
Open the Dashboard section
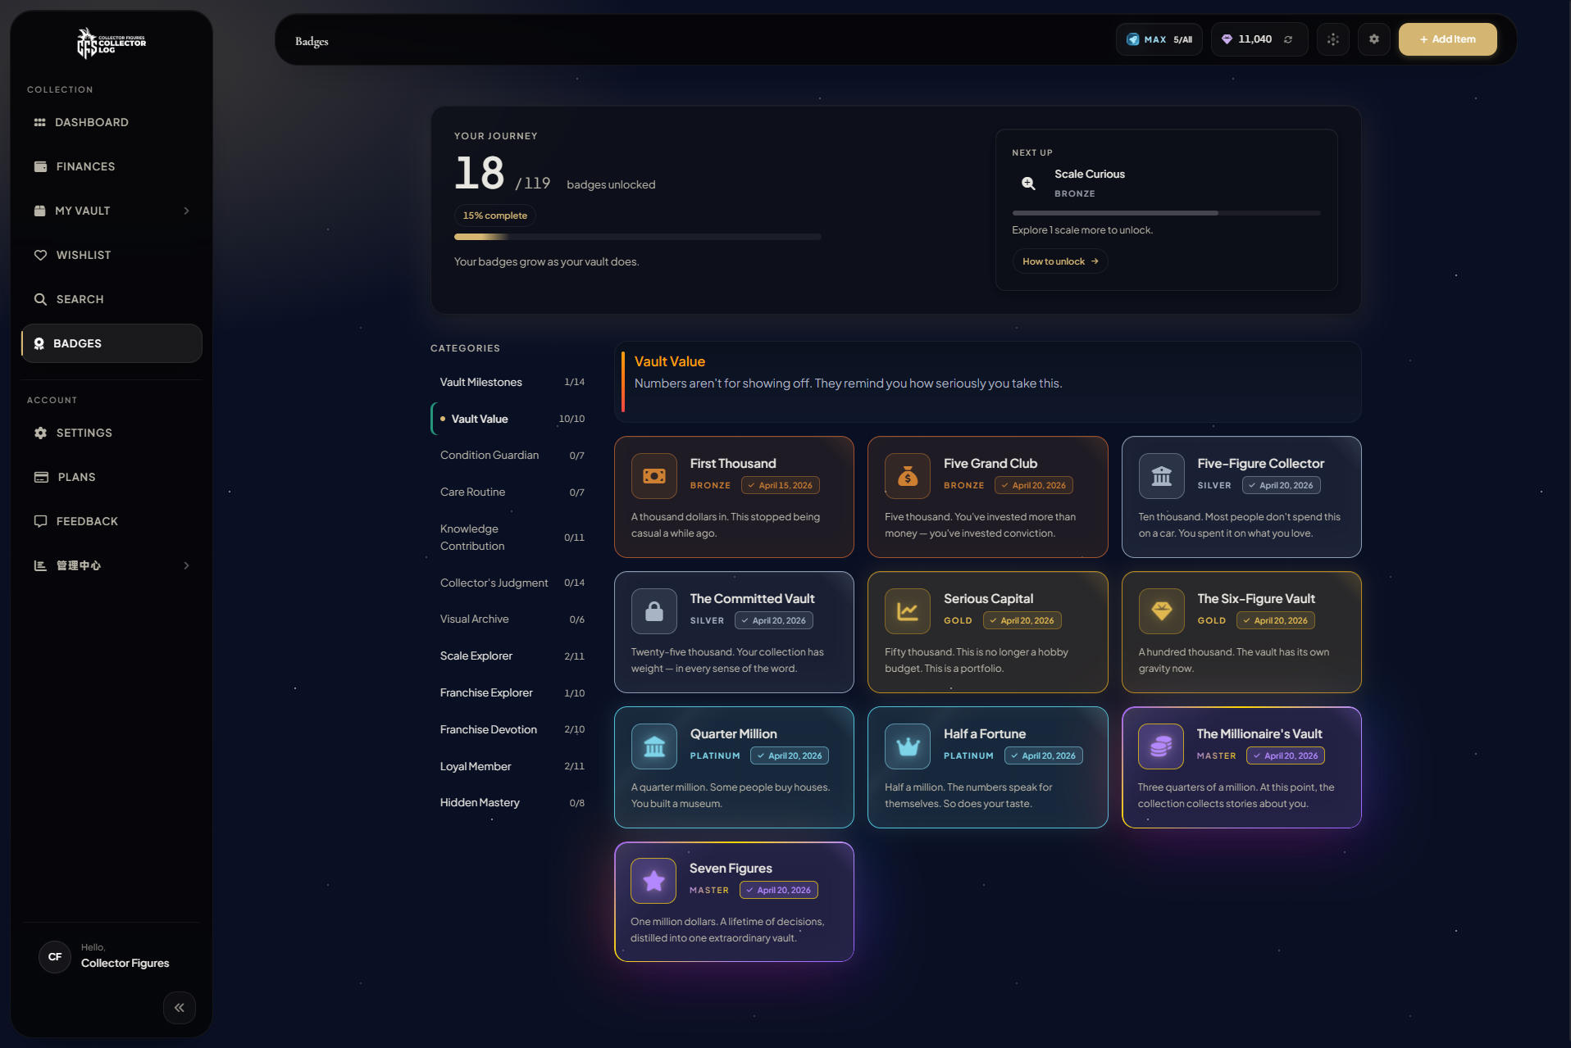[91, 122]
